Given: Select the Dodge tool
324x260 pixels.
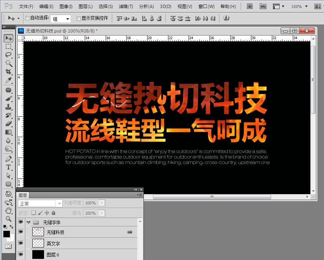Looking at the screenshot, I should [x=8, y=149].
